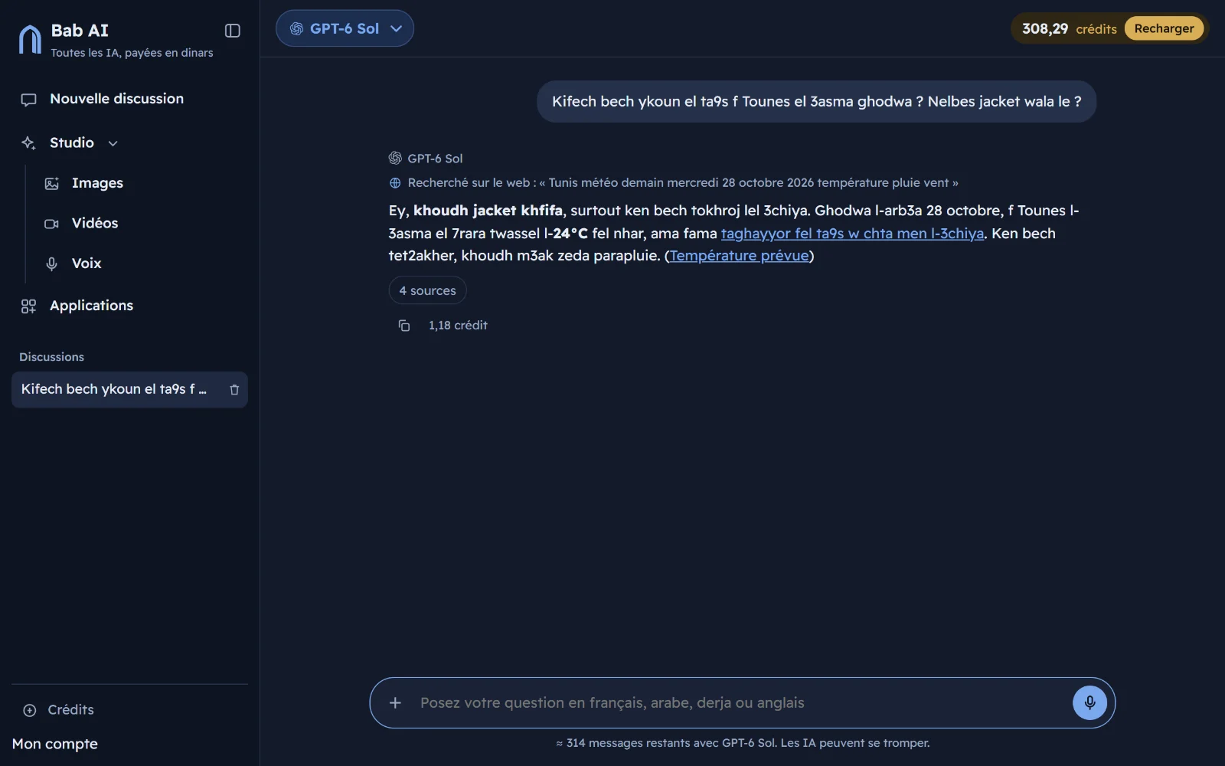Click the 308,29 crédits balance
Viewport: 1225px width, 766px height.
point(1069,29)
